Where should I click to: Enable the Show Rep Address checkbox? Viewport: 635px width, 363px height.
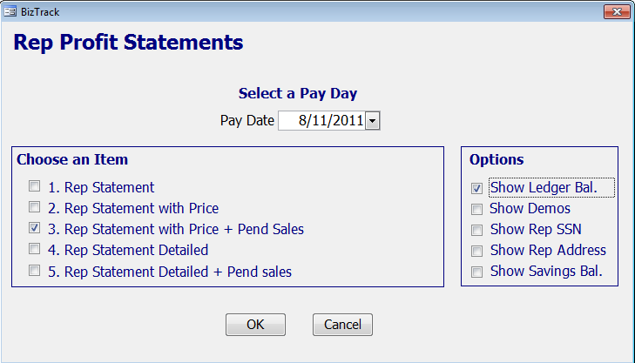(476, 251)
